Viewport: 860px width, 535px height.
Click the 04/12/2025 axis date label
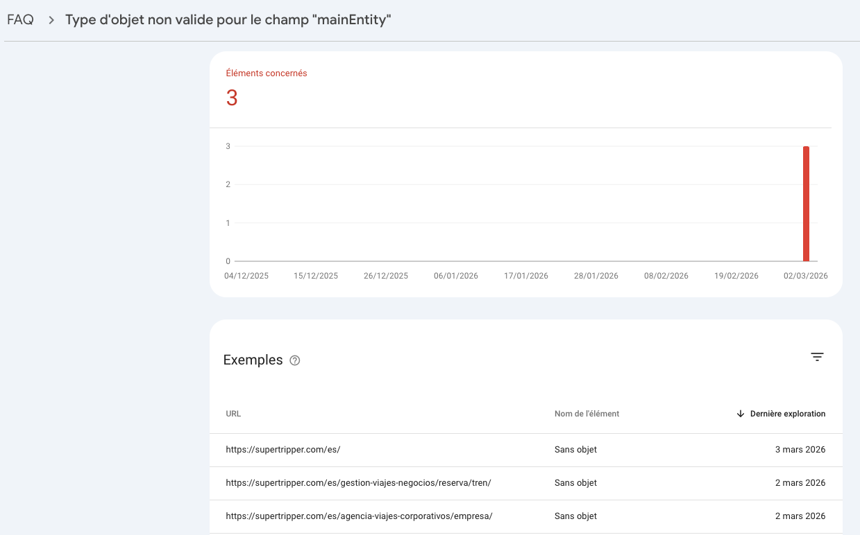coord(246,276)
